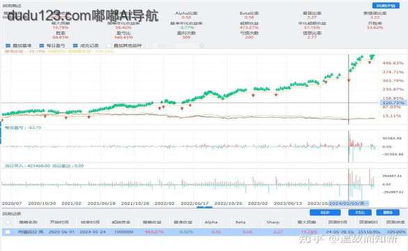408x251 pixels.
Task: Click the panel splitter handle below the date axis
Action: click(x=205, y=208)
